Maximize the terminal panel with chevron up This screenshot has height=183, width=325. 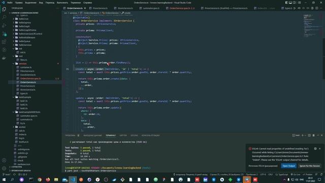(318, 135)
